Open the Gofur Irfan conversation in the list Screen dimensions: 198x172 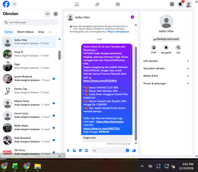[29, 42]
